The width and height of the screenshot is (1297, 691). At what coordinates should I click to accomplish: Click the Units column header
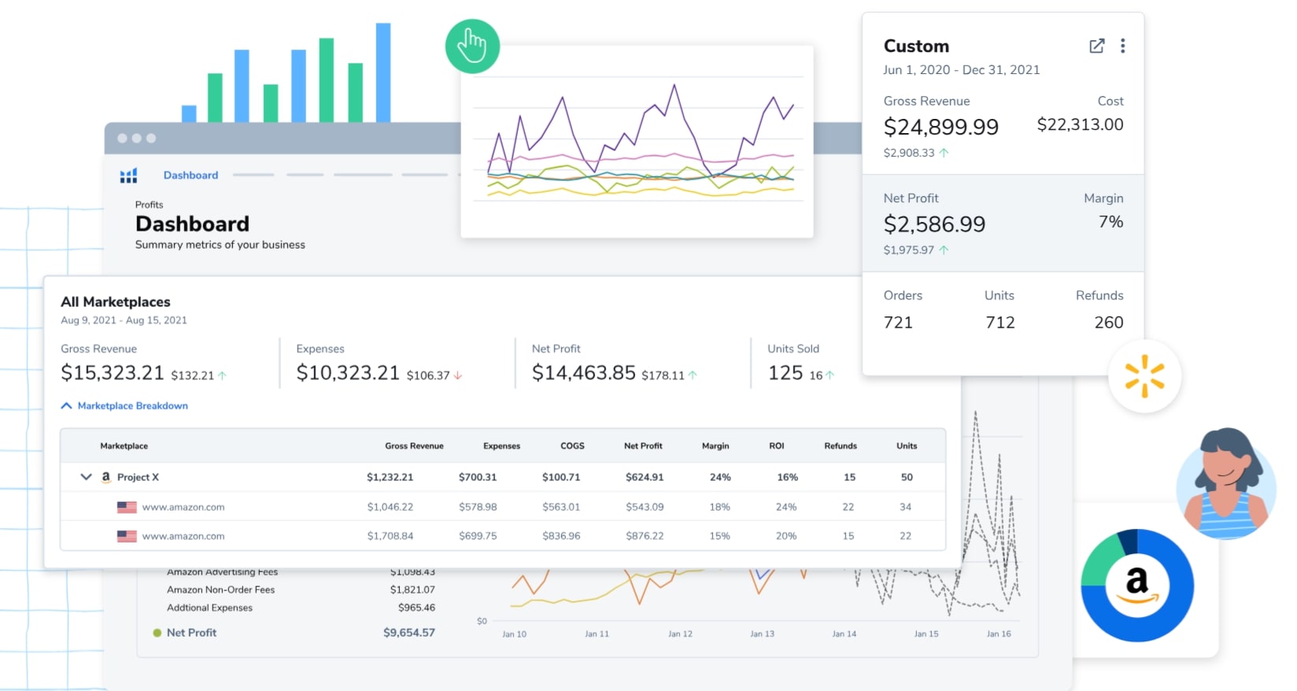click(x=907, y=446)
